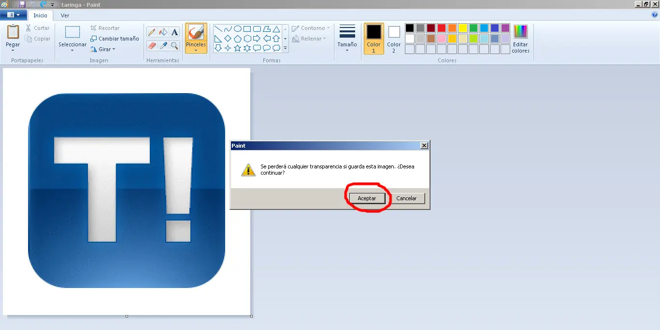Choose the triangle shape
The image size is (660, 330).
276,29
